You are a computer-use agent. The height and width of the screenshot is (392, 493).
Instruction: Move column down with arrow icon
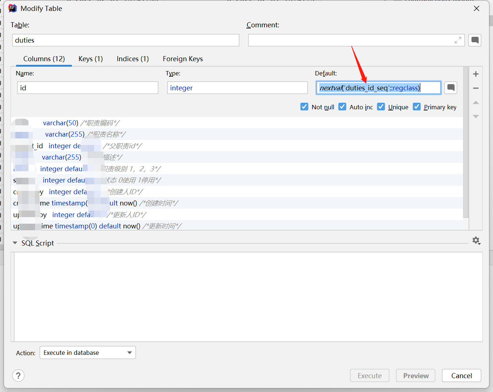475,117
